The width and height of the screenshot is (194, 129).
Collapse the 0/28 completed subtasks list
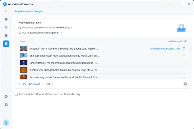click(61, 33)
